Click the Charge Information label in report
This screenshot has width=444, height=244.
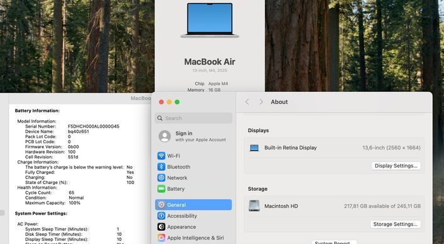38,162
